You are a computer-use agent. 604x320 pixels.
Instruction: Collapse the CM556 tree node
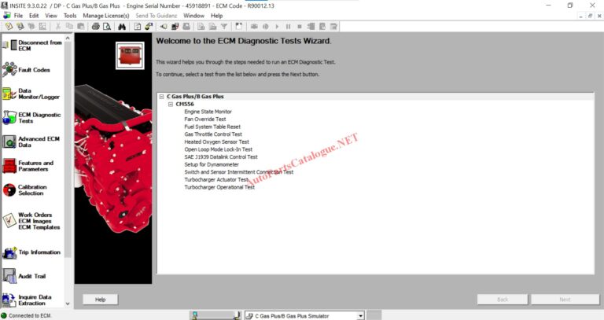click(x=170, y=104)
